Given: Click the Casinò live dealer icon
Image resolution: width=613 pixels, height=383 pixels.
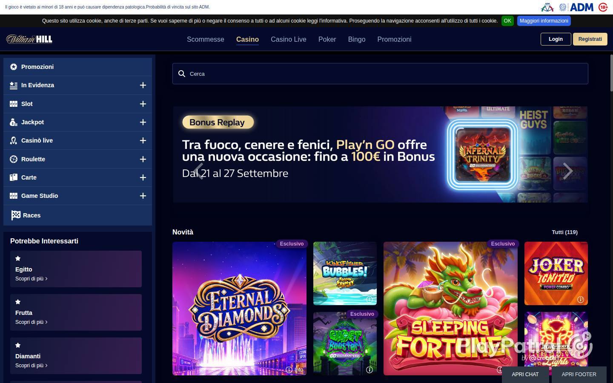Looking at the screenshot, I should (x=14, y=140).
